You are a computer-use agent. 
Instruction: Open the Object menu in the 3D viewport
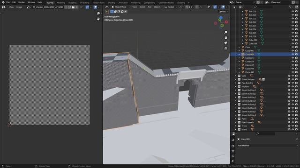tap(157, 7)
